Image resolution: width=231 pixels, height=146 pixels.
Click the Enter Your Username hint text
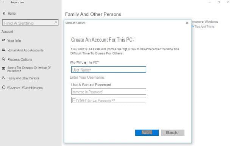pyautogui.click(x=87, y=78)
